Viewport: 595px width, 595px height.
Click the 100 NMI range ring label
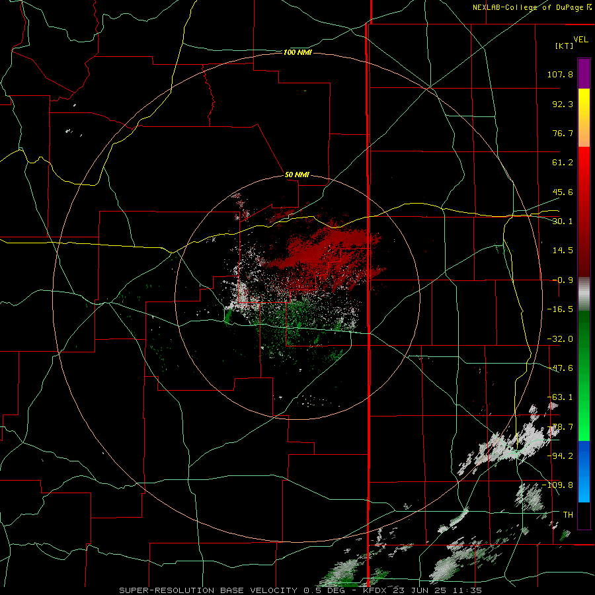tap(297, 52)
